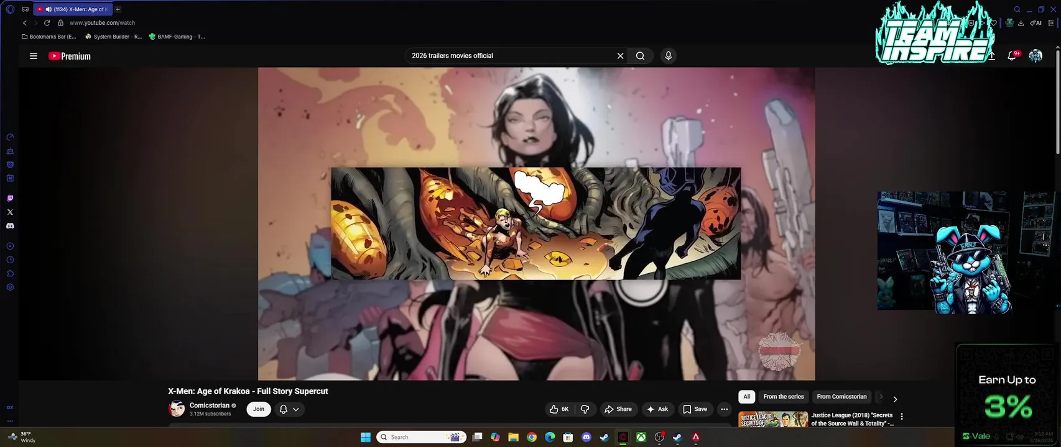Open more actions three-dot menu
This screenshot has height=447, width=1061.
724,409
